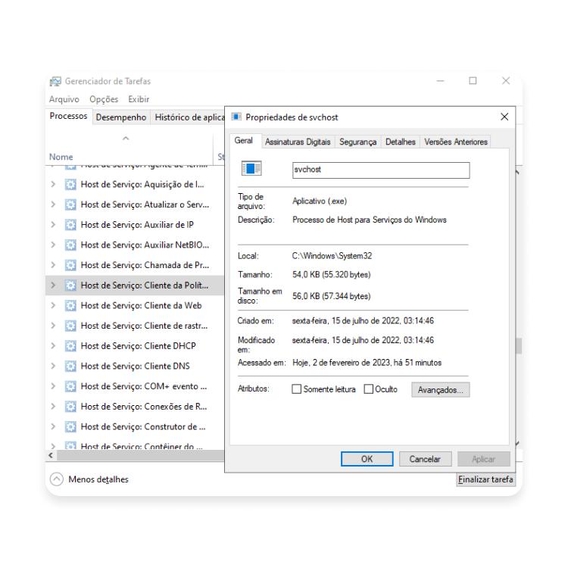
Task: Click horizontal scrollbar left arrow in process list
Action: pos(51,455)
